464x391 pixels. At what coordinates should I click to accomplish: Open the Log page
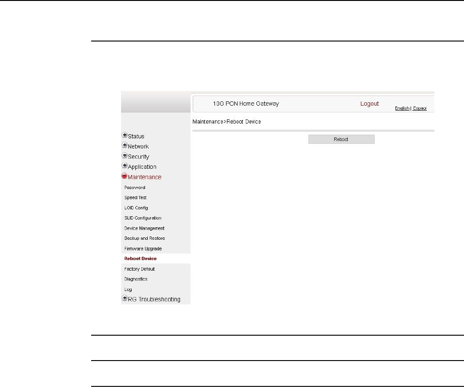point(128,290)
